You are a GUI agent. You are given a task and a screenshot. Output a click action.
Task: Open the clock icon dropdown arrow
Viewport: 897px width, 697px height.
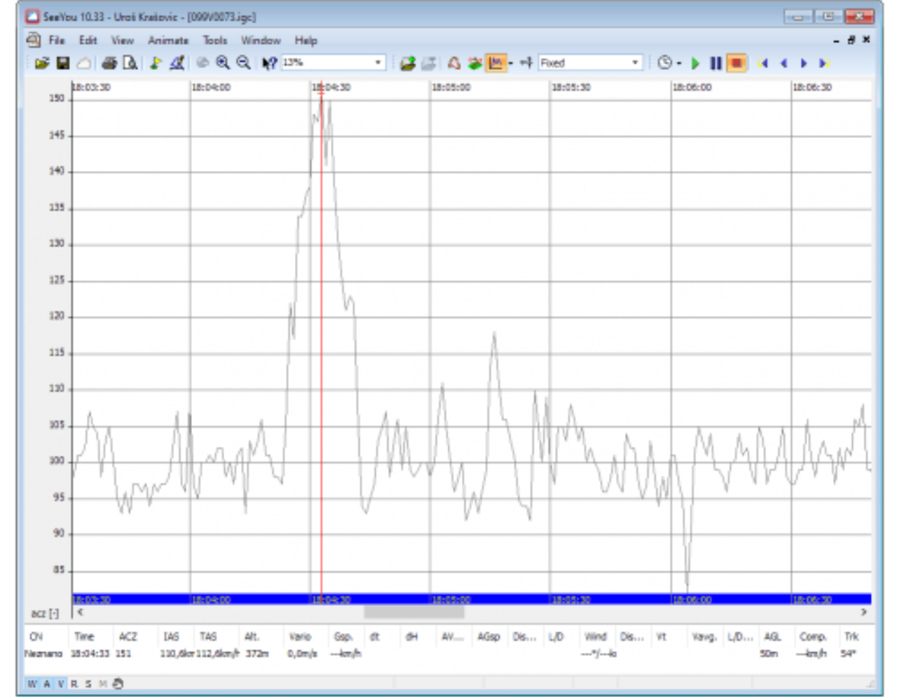[679, 63]
